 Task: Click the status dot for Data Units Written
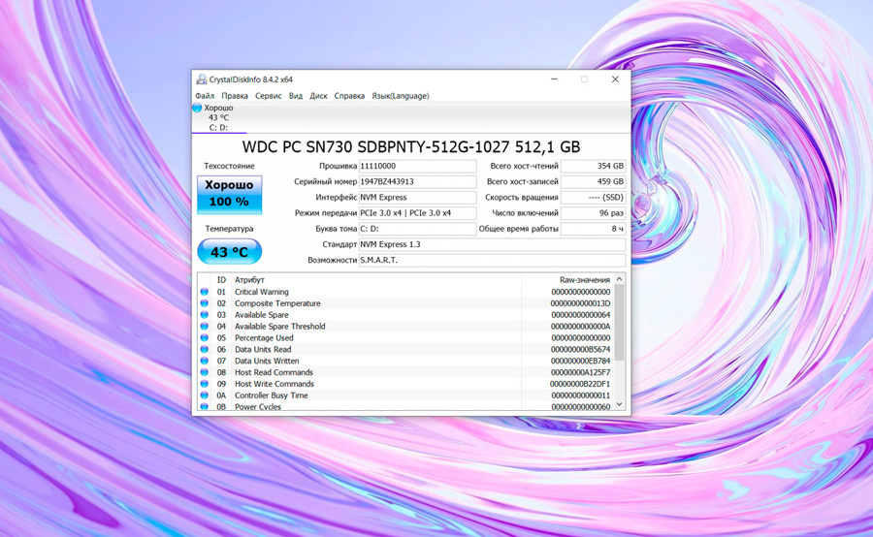[205, 361]
